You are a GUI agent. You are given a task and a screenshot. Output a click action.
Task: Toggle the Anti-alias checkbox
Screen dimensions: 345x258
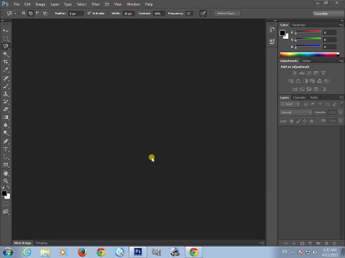pyautogui.click(x=89, y=14)
